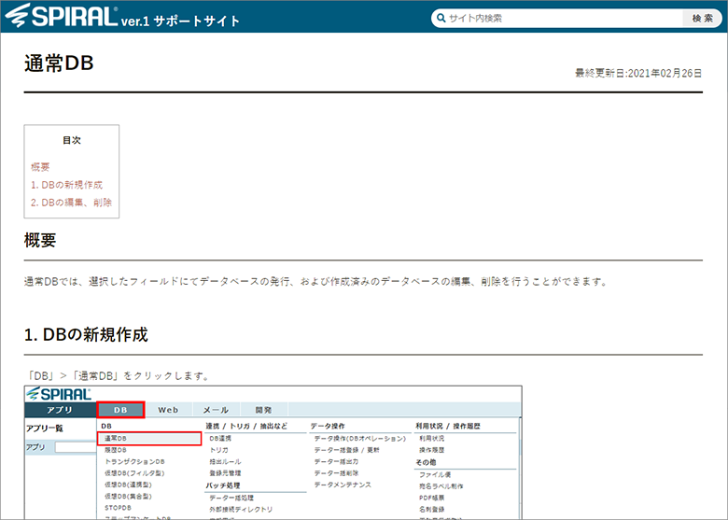Choose DB連携 in the 連携 column
Image resolution: width=728 pixels, height=520 pixels.
click(x=220, y=438)
